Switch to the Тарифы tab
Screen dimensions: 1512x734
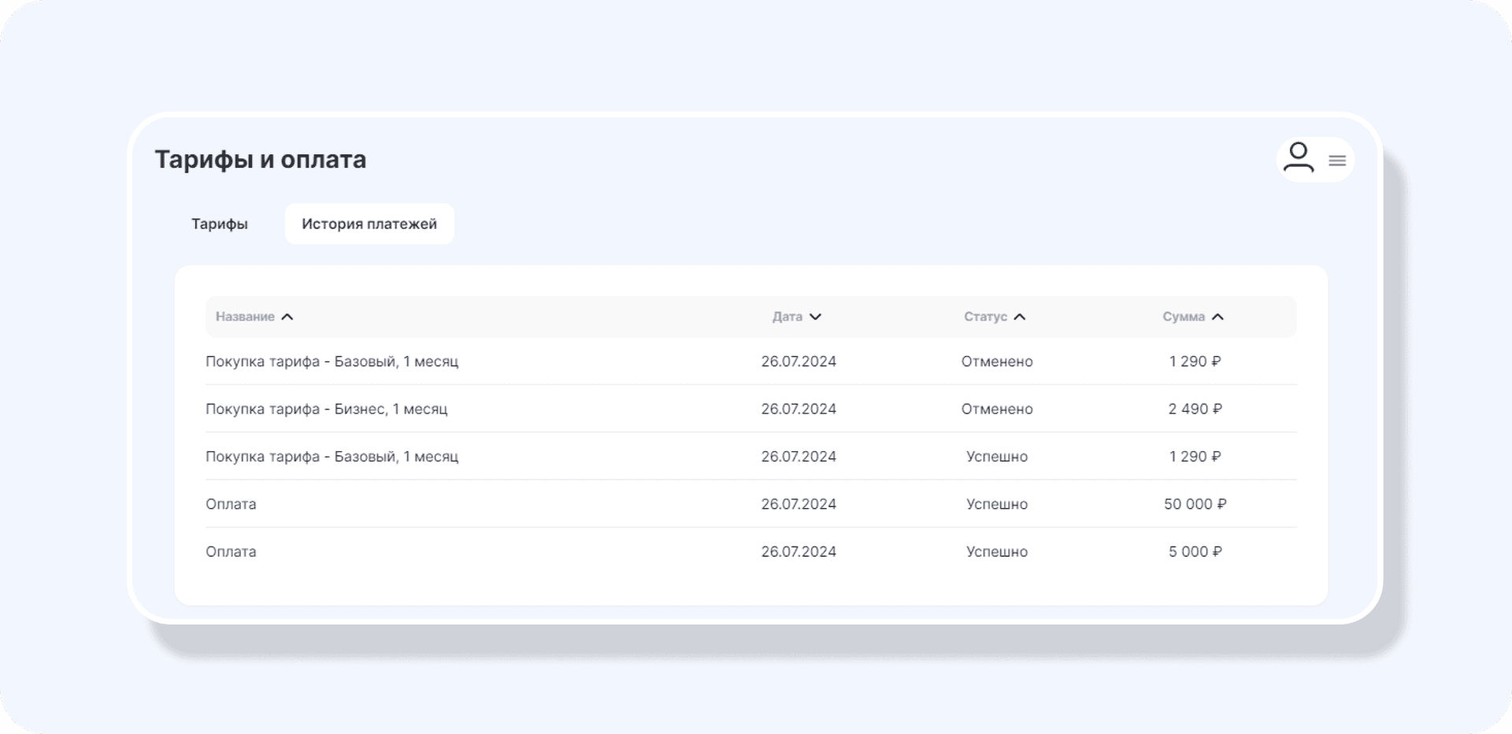[220, 224]
